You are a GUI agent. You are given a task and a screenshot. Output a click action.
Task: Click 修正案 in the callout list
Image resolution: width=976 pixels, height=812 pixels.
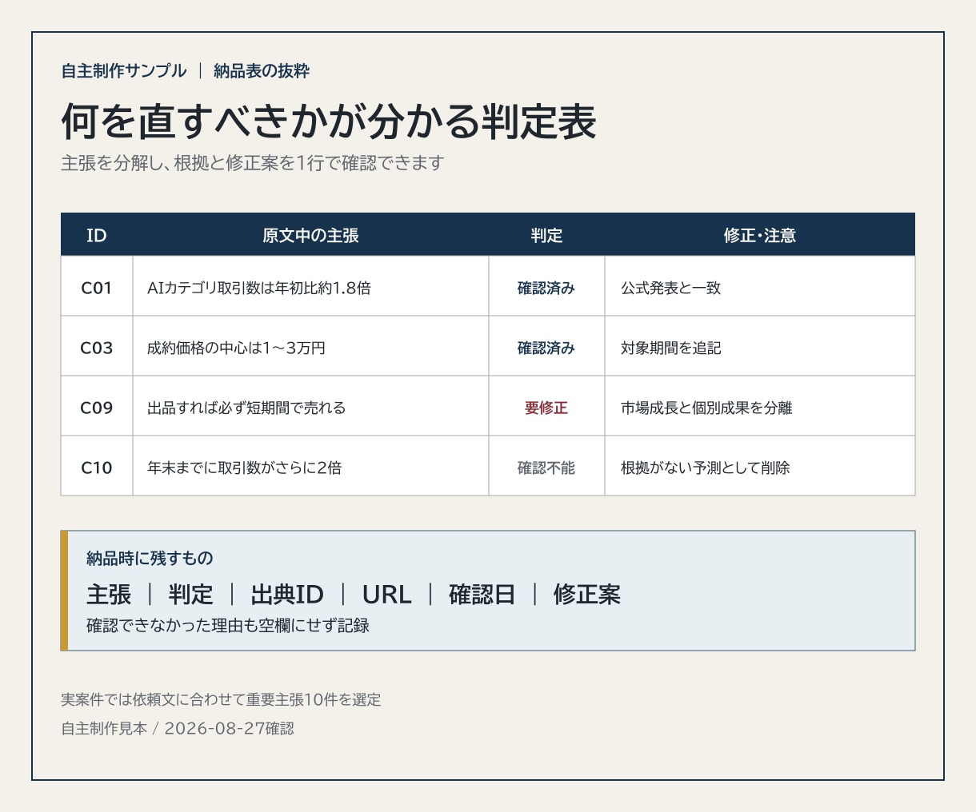587,594
